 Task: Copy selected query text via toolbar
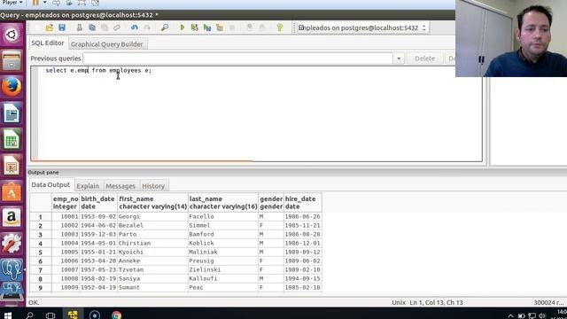(x=92, y=27)
